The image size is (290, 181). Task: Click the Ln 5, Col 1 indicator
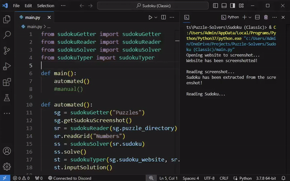coord(168,178)
